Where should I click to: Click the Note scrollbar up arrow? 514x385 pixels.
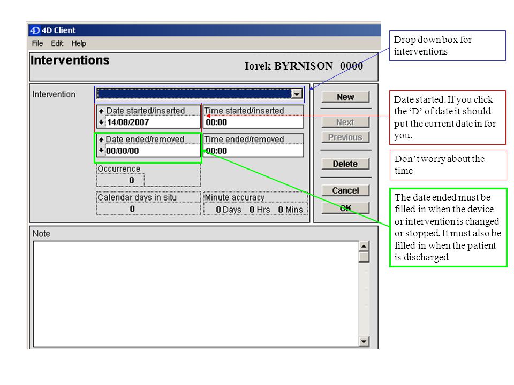click(x=364, y=246)
